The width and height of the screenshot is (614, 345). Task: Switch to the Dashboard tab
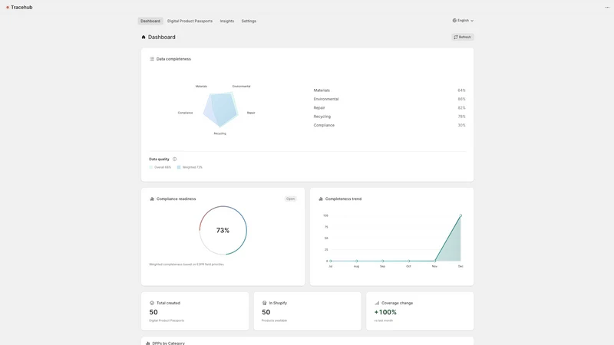150,21
